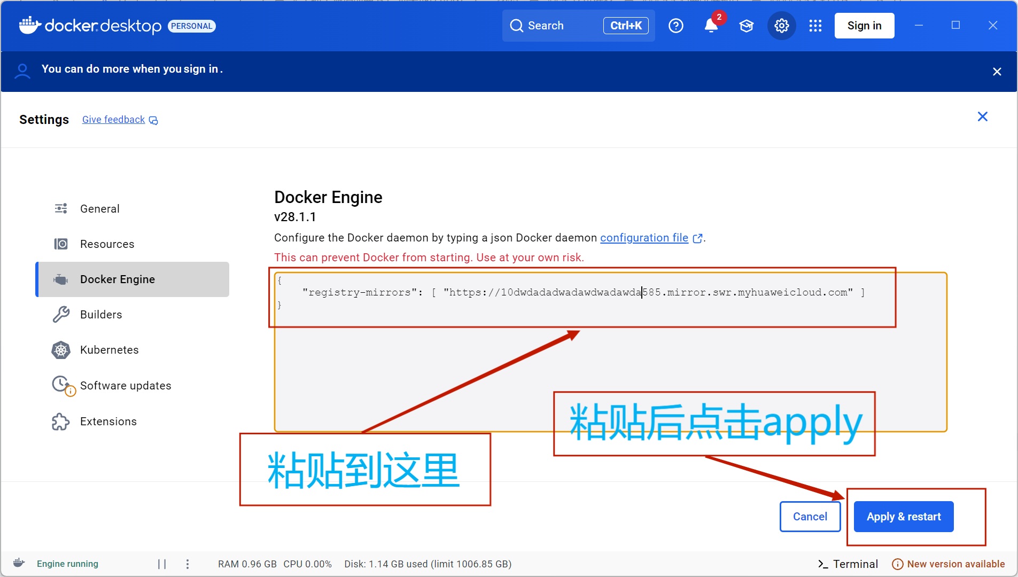Screen dimensions: 1018x577
Task: Pause the engine from the status bar
Action: [162, 564]
